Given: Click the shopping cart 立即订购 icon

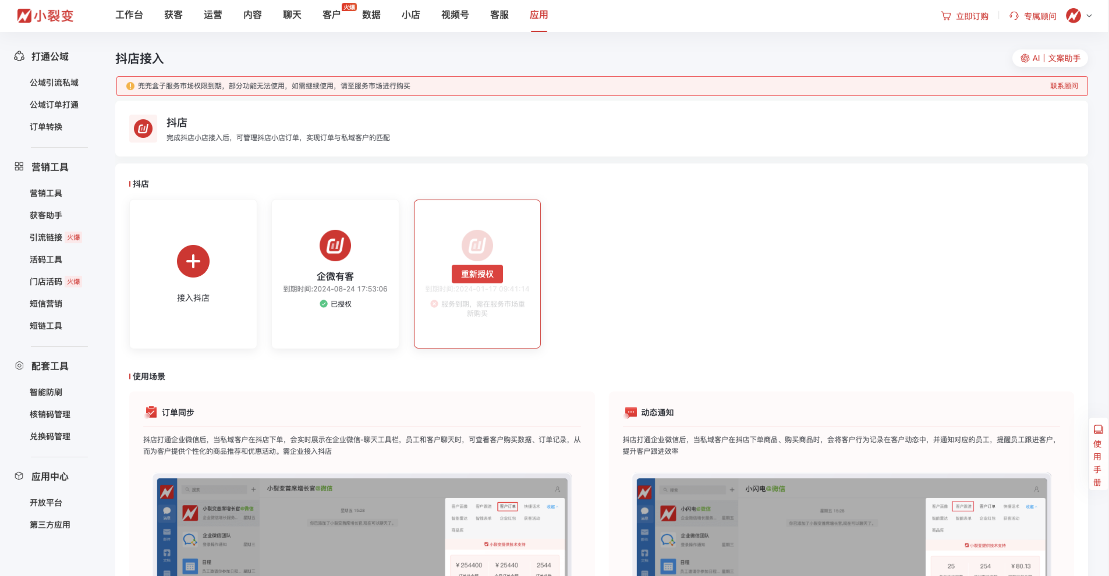Looking at the screenshot, I should point(946,16).
